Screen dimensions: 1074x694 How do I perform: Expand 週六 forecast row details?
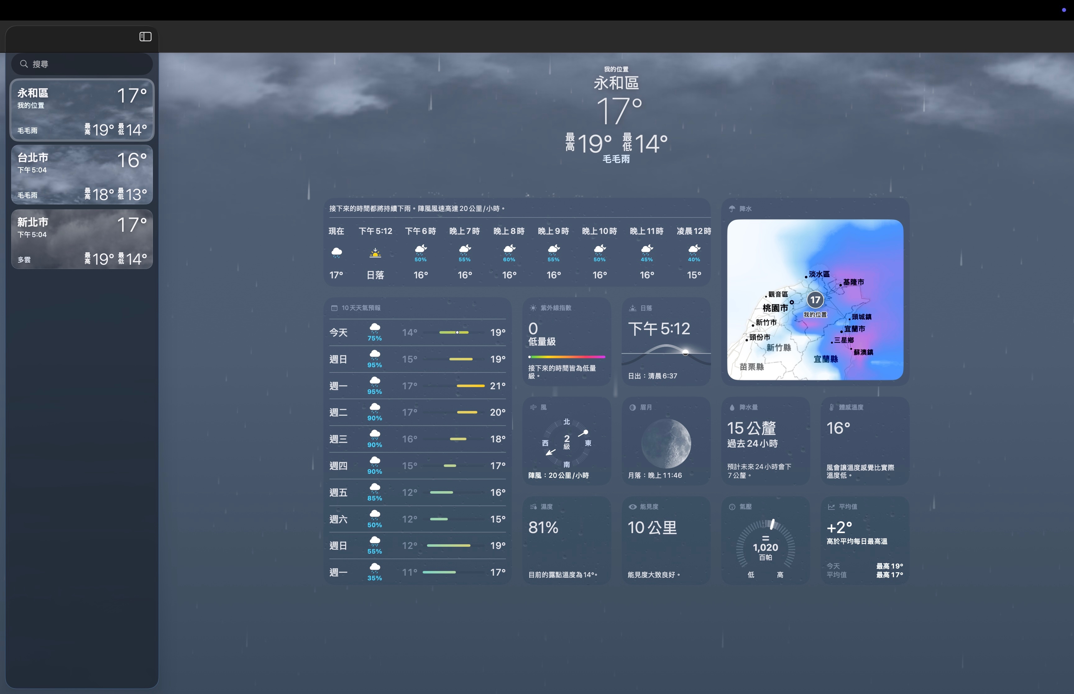(417, 519)
